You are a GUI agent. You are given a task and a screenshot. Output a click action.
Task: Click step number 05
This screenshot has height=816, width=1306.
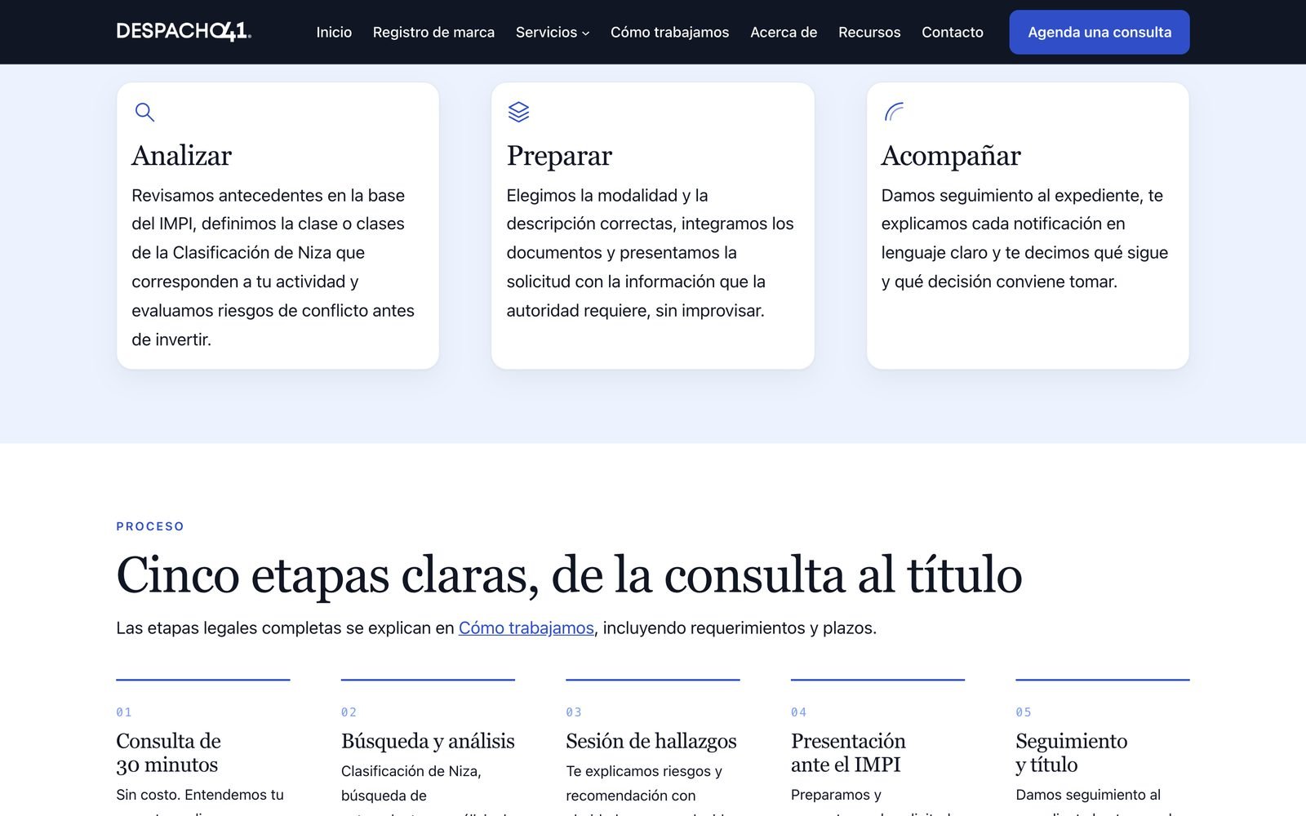(x=1024, y=712)
